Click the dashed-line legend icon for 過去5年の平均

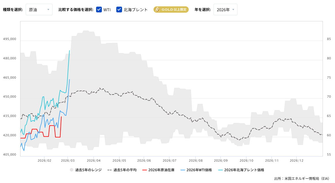[x=109, y=170]
